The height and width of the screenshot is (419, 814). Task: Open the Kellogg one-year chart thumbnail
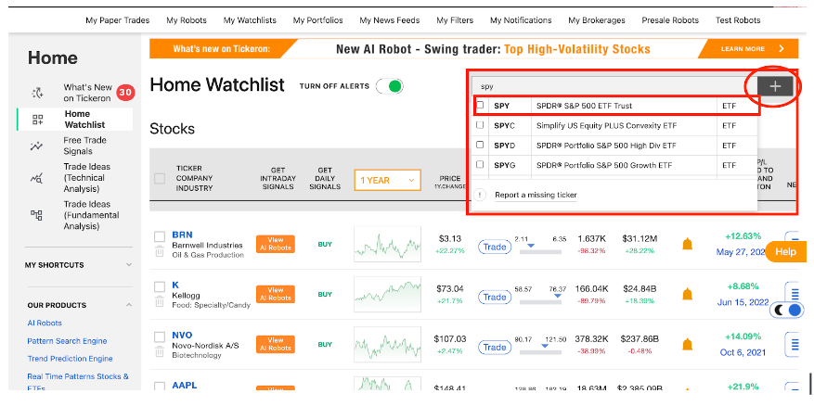387,294
